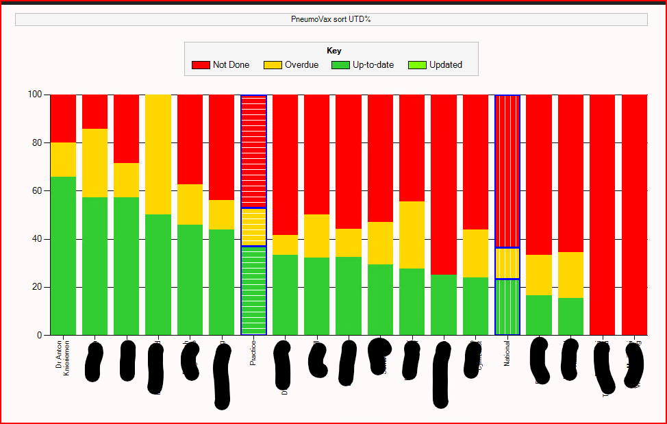Image resolution: width=667 pixels, height=424 pixels.
Task: Select the PneumoVax sort UTD% title bar
Action: point(331,19)
